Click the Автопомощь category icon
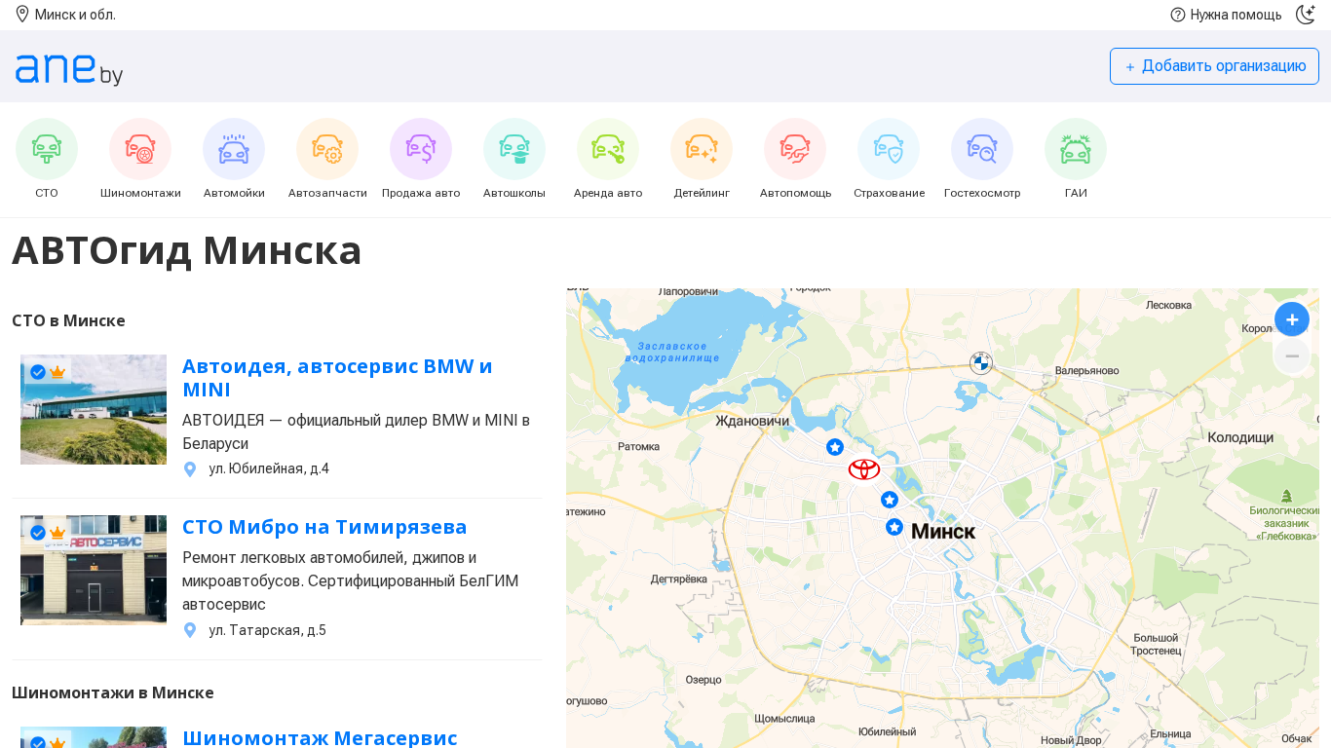The height and width of the screenshot is (748, 1331). tap(795, 149)
